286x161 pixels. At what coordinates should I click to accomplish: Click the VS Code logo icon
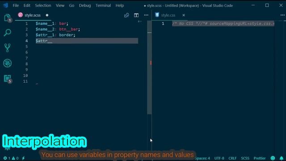coord(5,5)
